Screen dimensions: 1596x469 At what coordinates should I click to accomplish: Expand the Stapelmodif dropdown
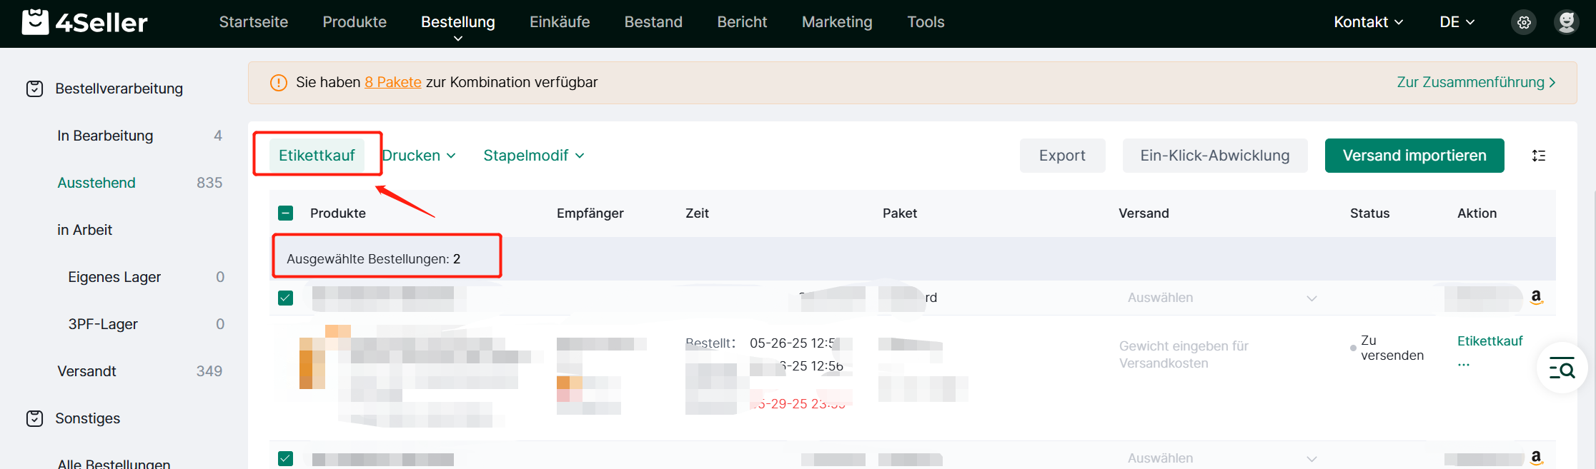pyautogui.click(x=534, y=156)
